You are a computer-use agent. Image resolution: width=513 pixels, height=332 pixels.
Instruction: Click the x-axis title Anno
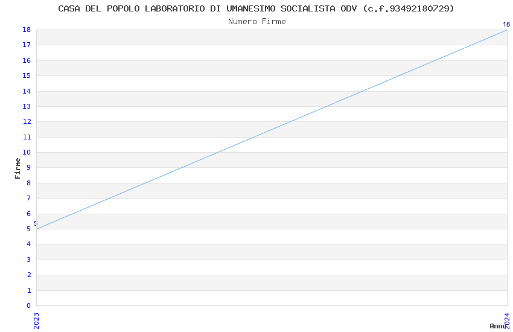click(498, 326)
